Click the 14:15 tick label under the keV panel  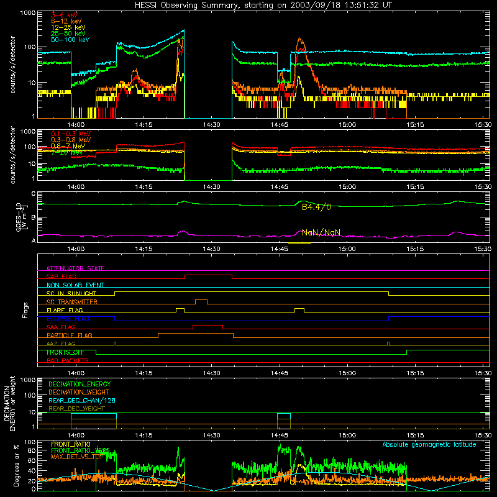(144, 125)
